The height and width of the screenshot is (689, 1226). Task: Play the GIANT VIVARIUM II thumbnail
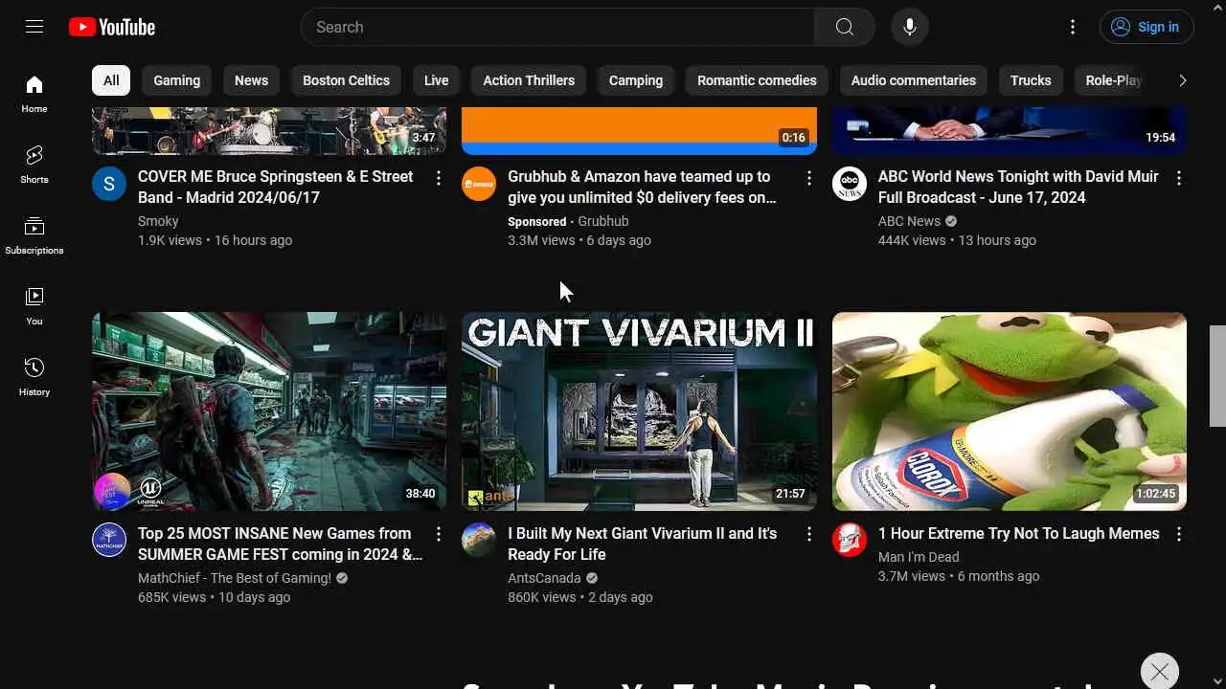tap(639, 411)
